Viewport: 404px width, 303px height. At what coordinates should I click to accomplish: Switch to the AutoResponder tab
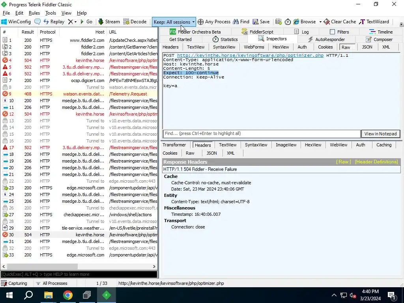coord(326,39)
